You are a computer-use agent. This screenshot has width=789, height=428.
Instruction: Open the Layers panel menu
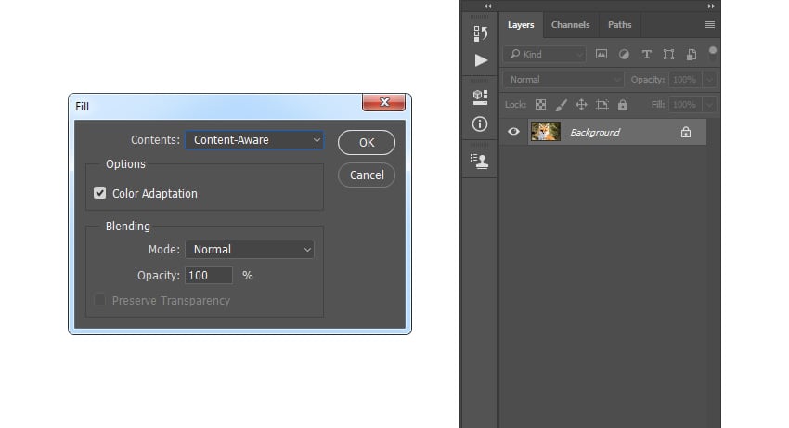[709, 25]
